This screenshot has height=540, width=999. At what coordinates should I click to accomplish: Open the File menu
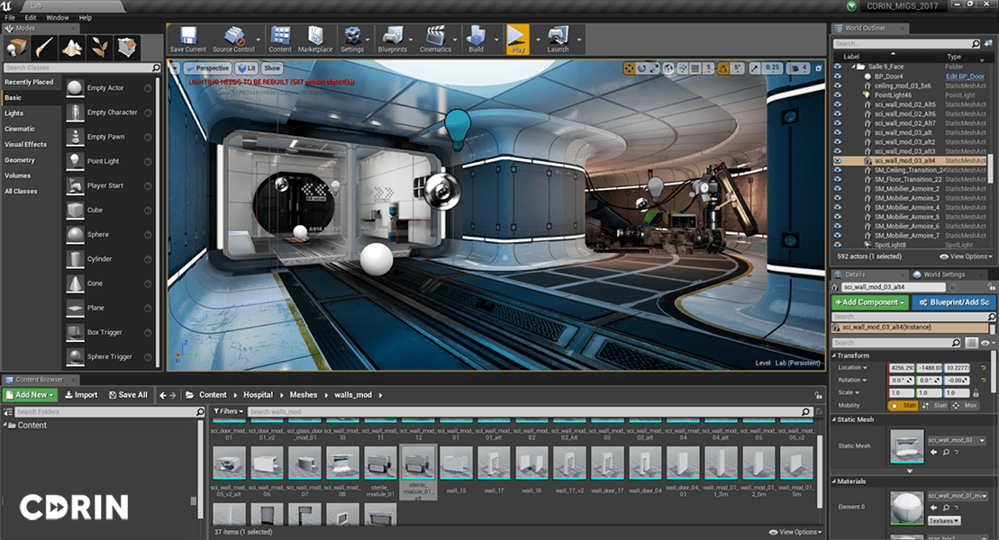click(x=10, y=18)
